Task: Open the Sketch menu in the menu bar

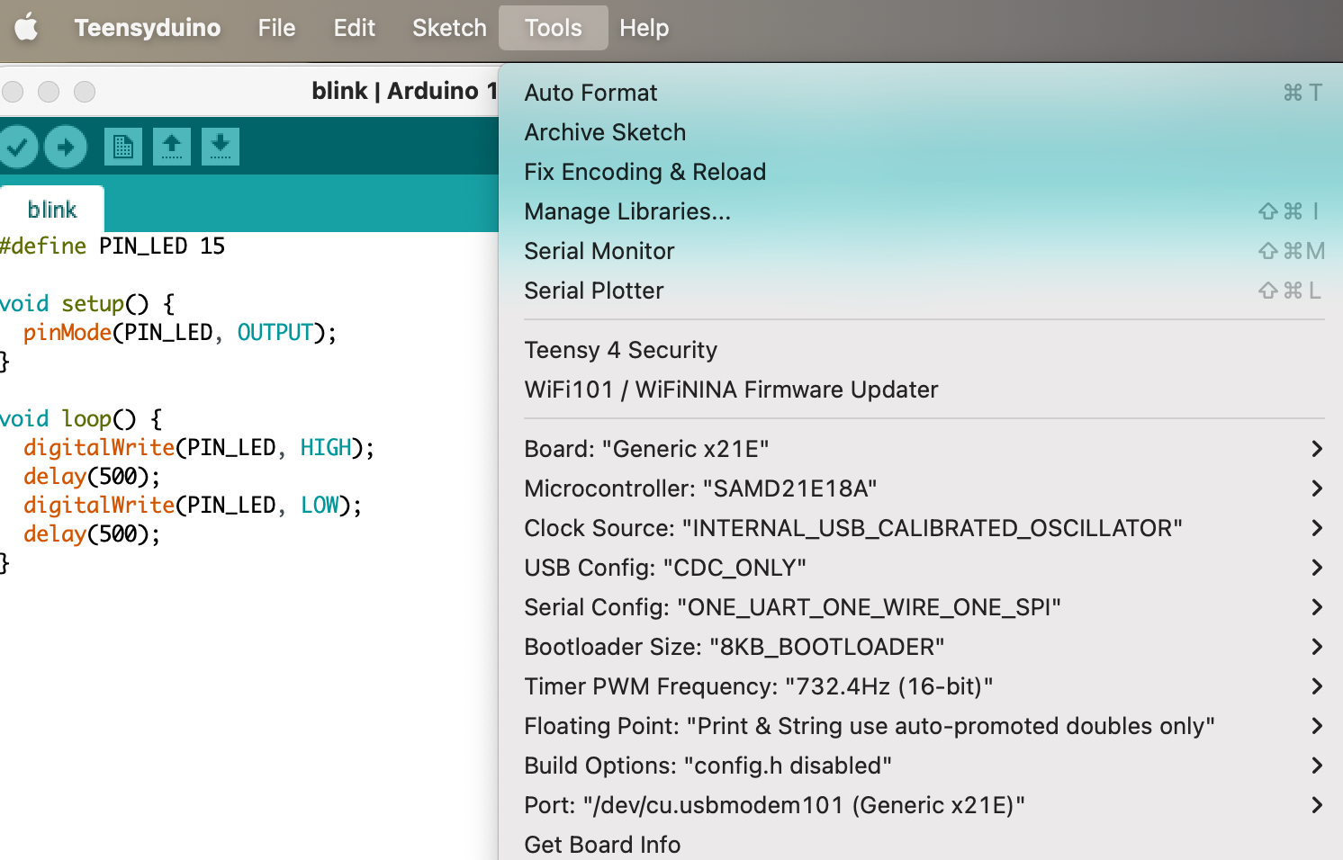Action: tap(449, 28)
